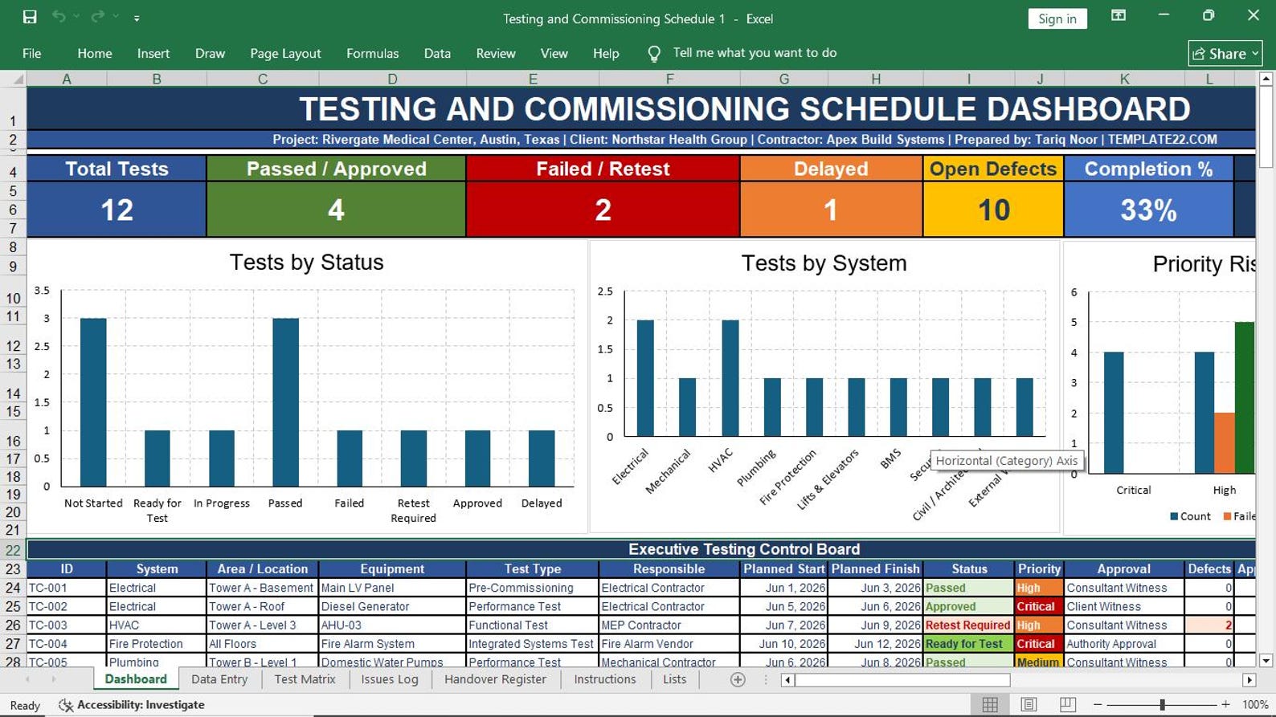Screen dimensions: 1276x717
Task: Click vertical scrollbar up arrow
Action: 1266,79
